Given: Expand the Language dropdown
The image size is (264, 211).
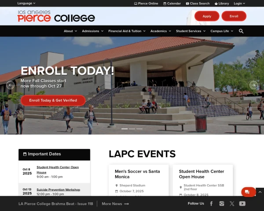Looking at the screenshot, I should coord(26,3).
